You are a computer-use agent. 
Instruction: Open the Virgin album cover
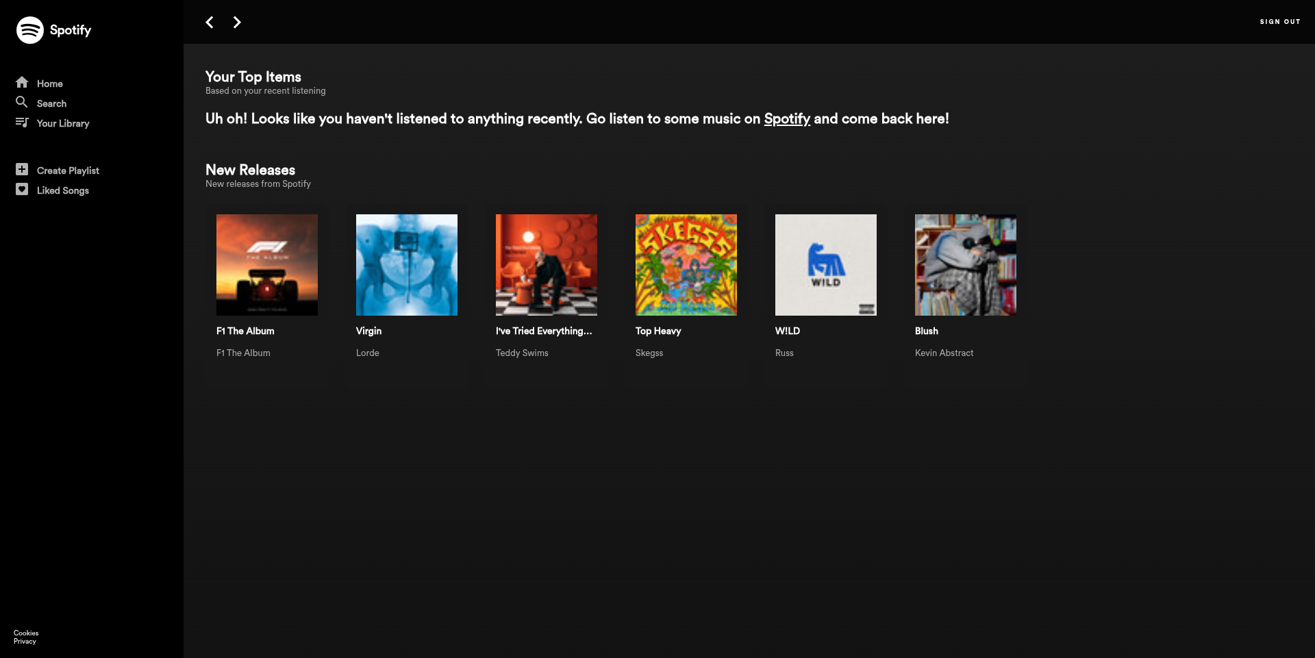[407, 265]
